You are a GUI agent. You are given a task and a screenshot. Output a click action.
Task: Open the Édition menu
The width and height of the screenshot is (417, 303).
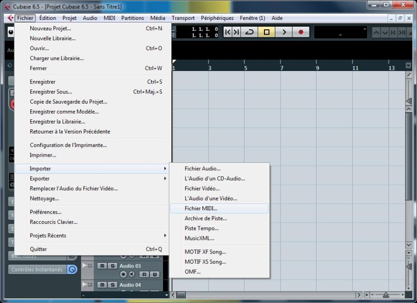tap(47, 18)
